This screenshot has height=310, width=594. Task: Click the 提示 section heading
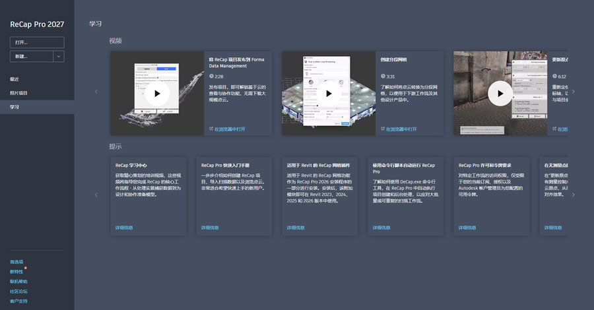[115, 146]
